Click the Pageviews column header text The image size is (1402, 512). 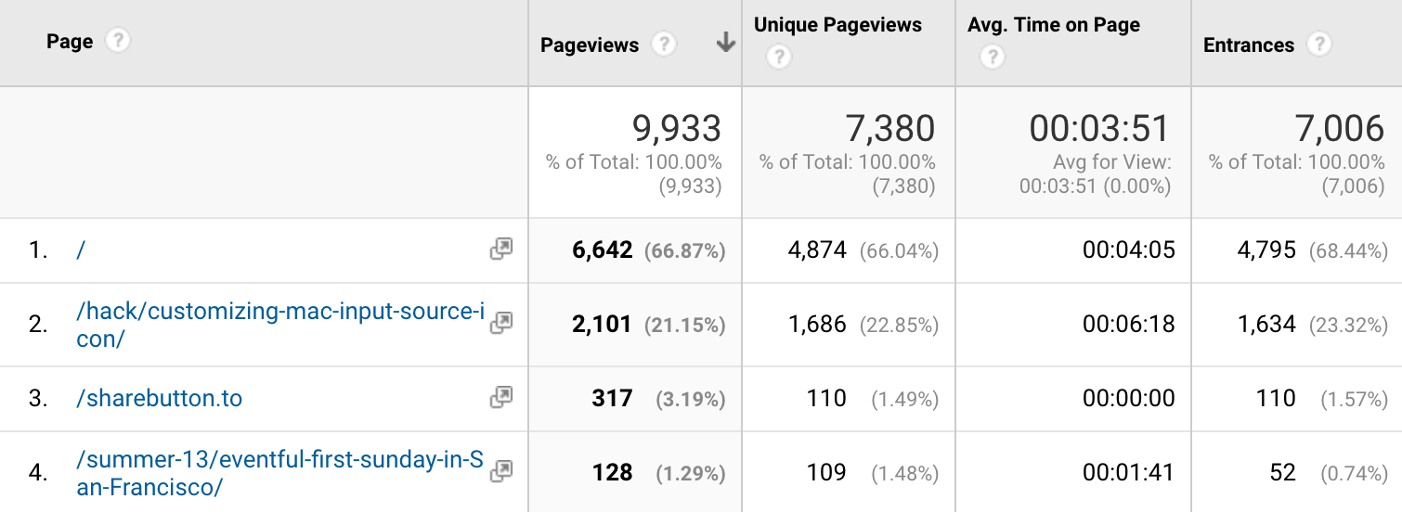[x=590, y=45]
